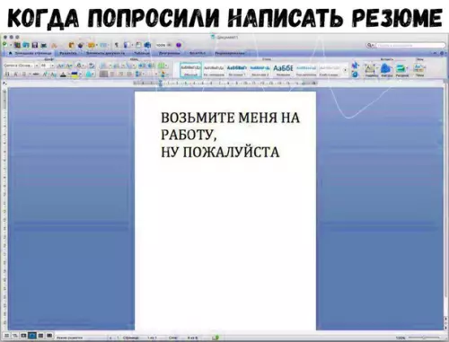Open the Home ribbon tab
The width and height of the screenshot is (449, 342).
coord(31,53)
